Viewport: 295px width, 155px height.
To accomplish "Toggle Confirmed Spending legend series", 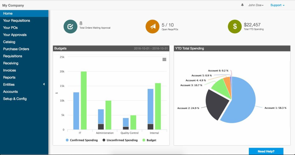I will [82, 140].
